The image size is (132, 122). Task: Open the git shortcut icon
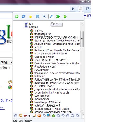(x=30, y=116)
